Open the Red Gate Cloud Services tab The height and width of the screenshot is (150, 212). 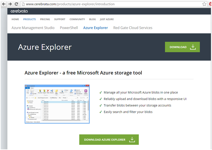pyautogui.click(x=133, y=28)
